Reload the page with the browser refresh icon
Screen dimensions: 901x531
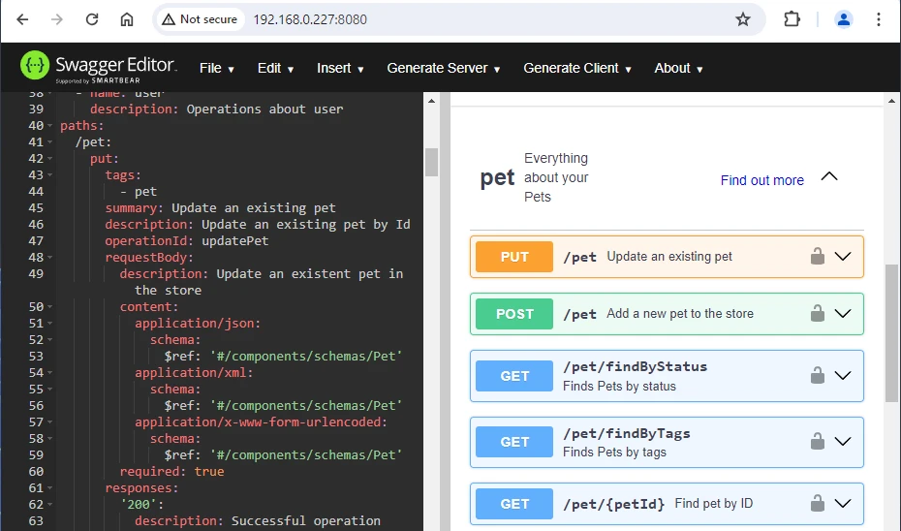[92, 19]
